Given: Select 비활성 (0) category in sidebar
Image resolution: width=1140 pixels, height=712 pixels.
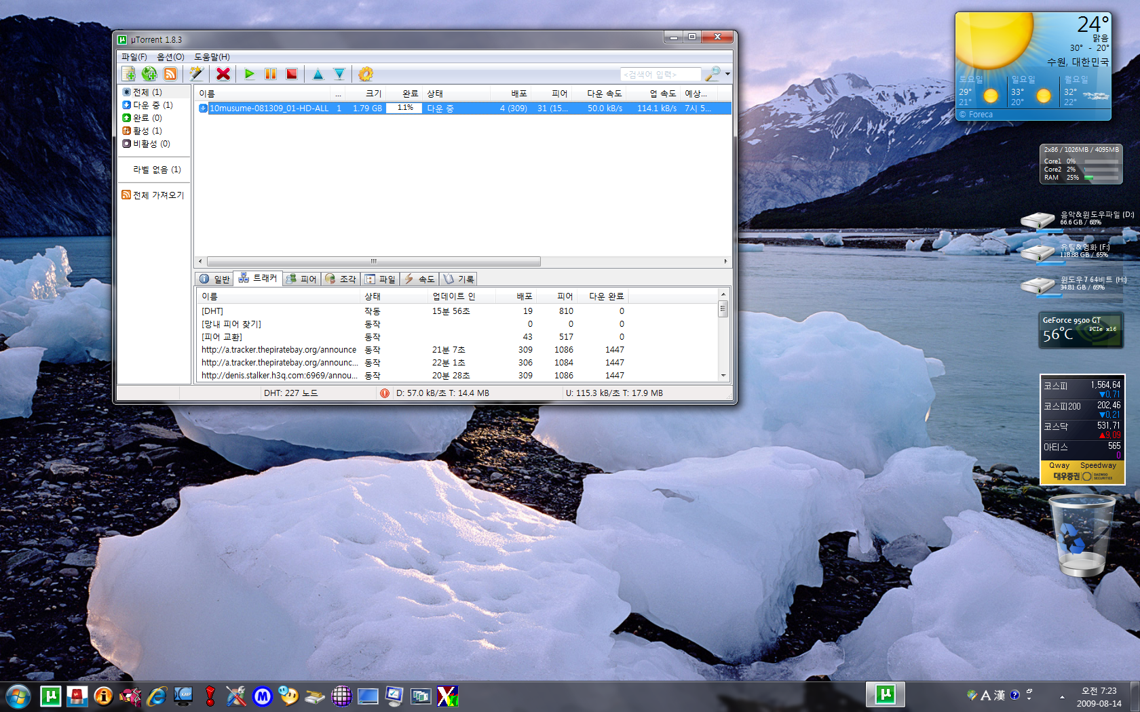Looking at the screenshot, I should [147, 144].
